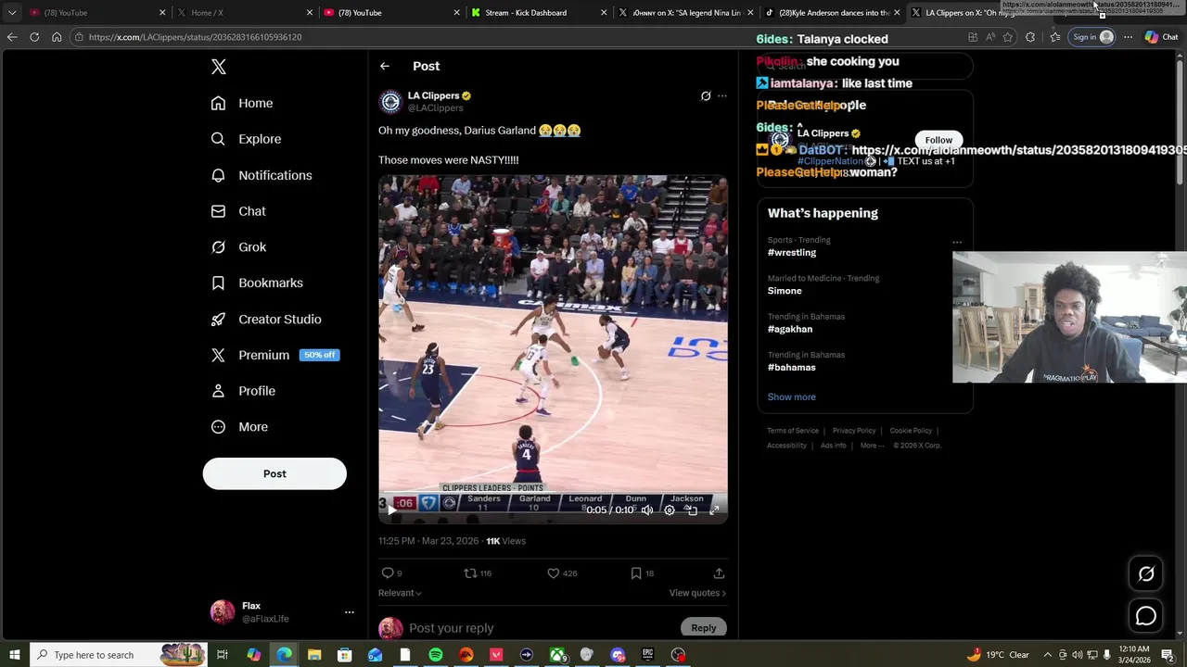Open the browser extensions icon
Screen dimensions: 1187x667
1030,37
